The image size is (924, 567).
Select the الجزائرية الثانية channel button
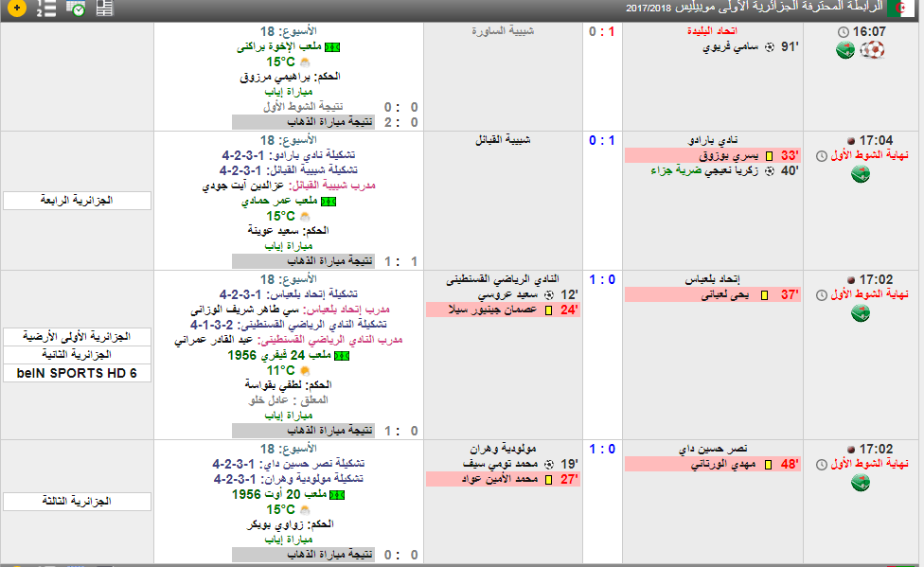(78, 355)
